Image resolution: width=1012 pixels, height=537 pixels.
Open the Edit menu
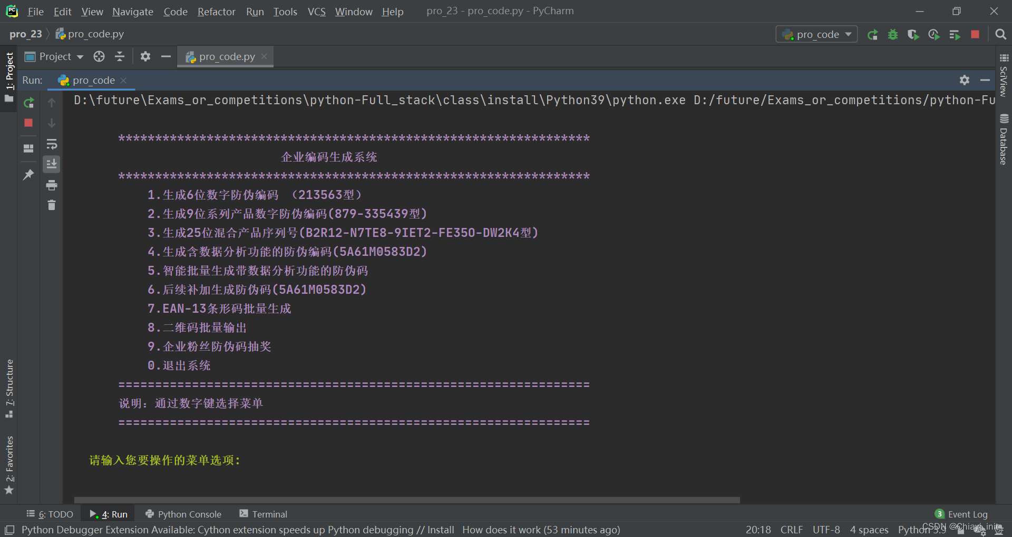(62, 12)
